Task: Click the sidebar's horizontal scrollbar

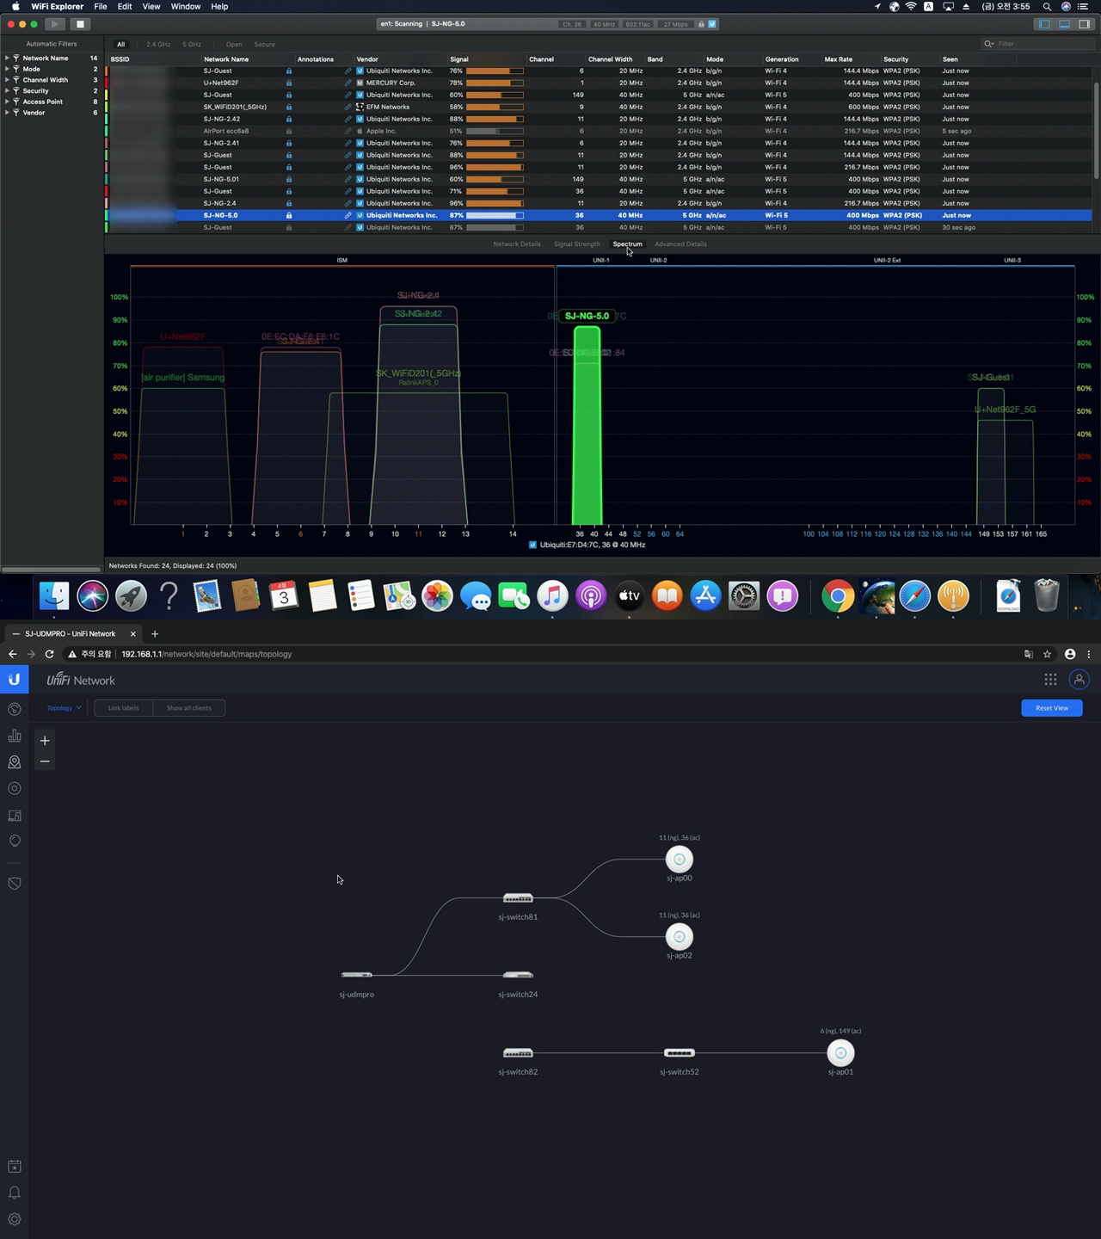Action: coord(52,569)
